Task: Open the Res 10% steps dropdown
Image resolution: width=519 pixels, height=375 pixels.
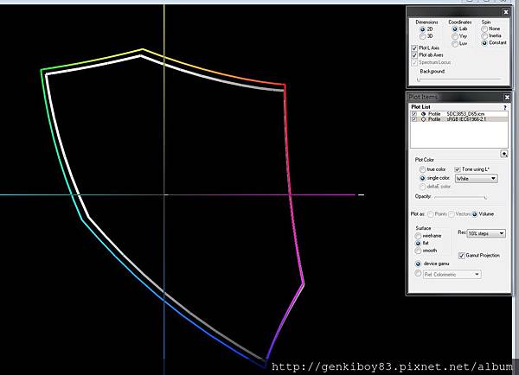Action: 486,233
